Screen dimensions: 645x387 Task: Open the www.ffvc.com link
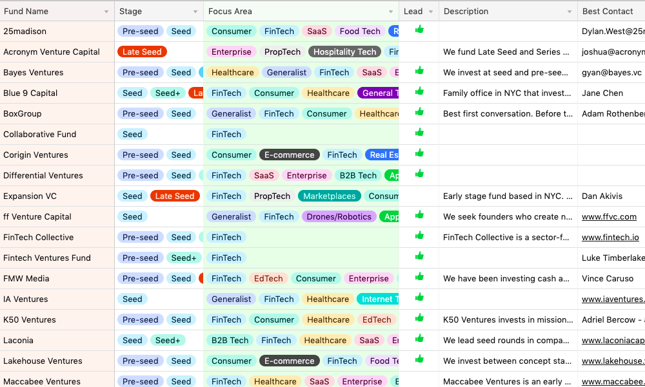click(x=609, y=216)
